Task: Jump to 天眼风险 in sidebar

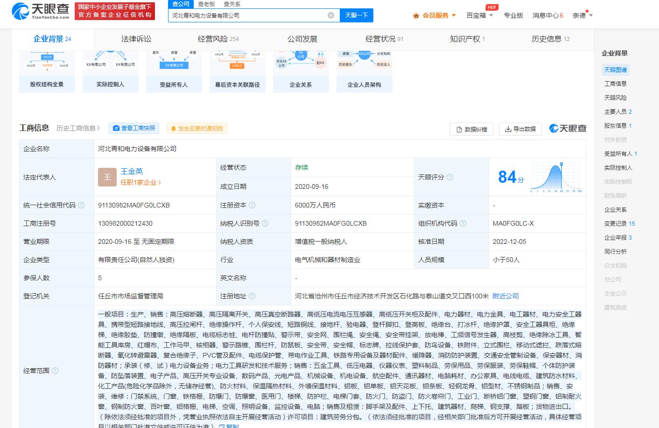Action: 615,98
